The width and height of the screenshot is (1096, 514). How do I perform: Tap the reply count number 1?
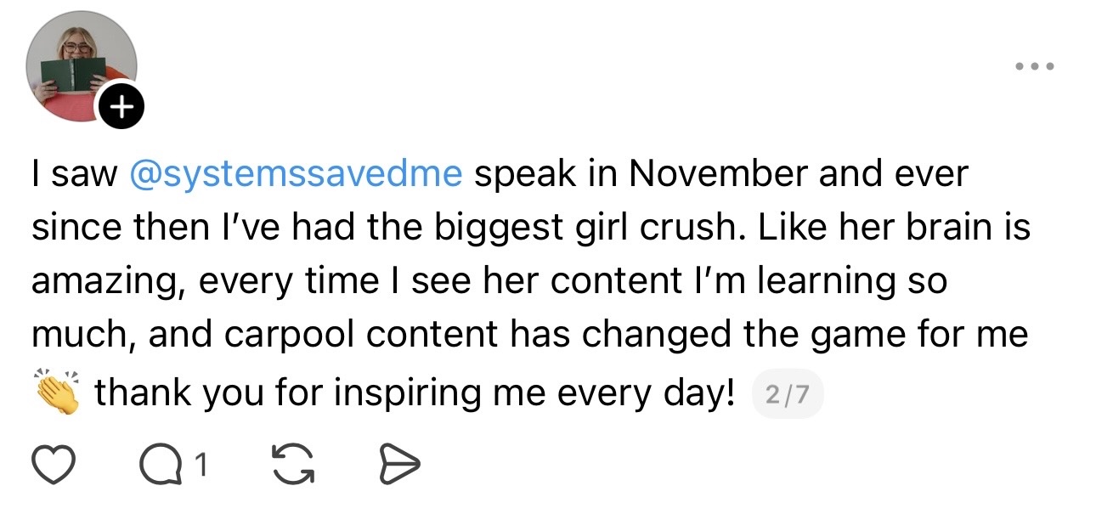click(200, 464)
